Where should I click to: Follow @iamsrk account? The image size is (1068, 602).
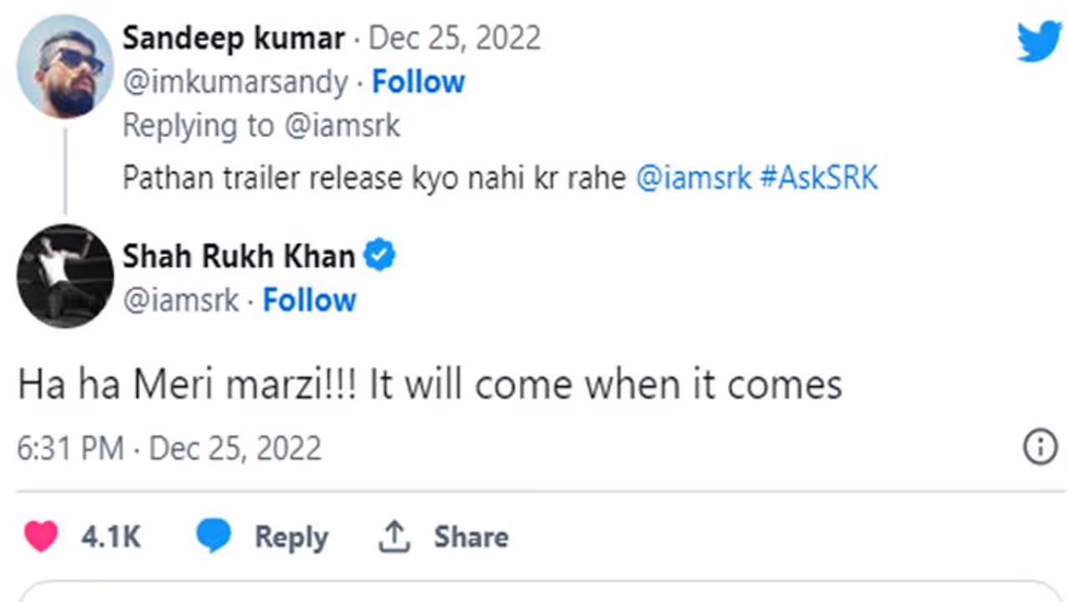tap(310, 300)
